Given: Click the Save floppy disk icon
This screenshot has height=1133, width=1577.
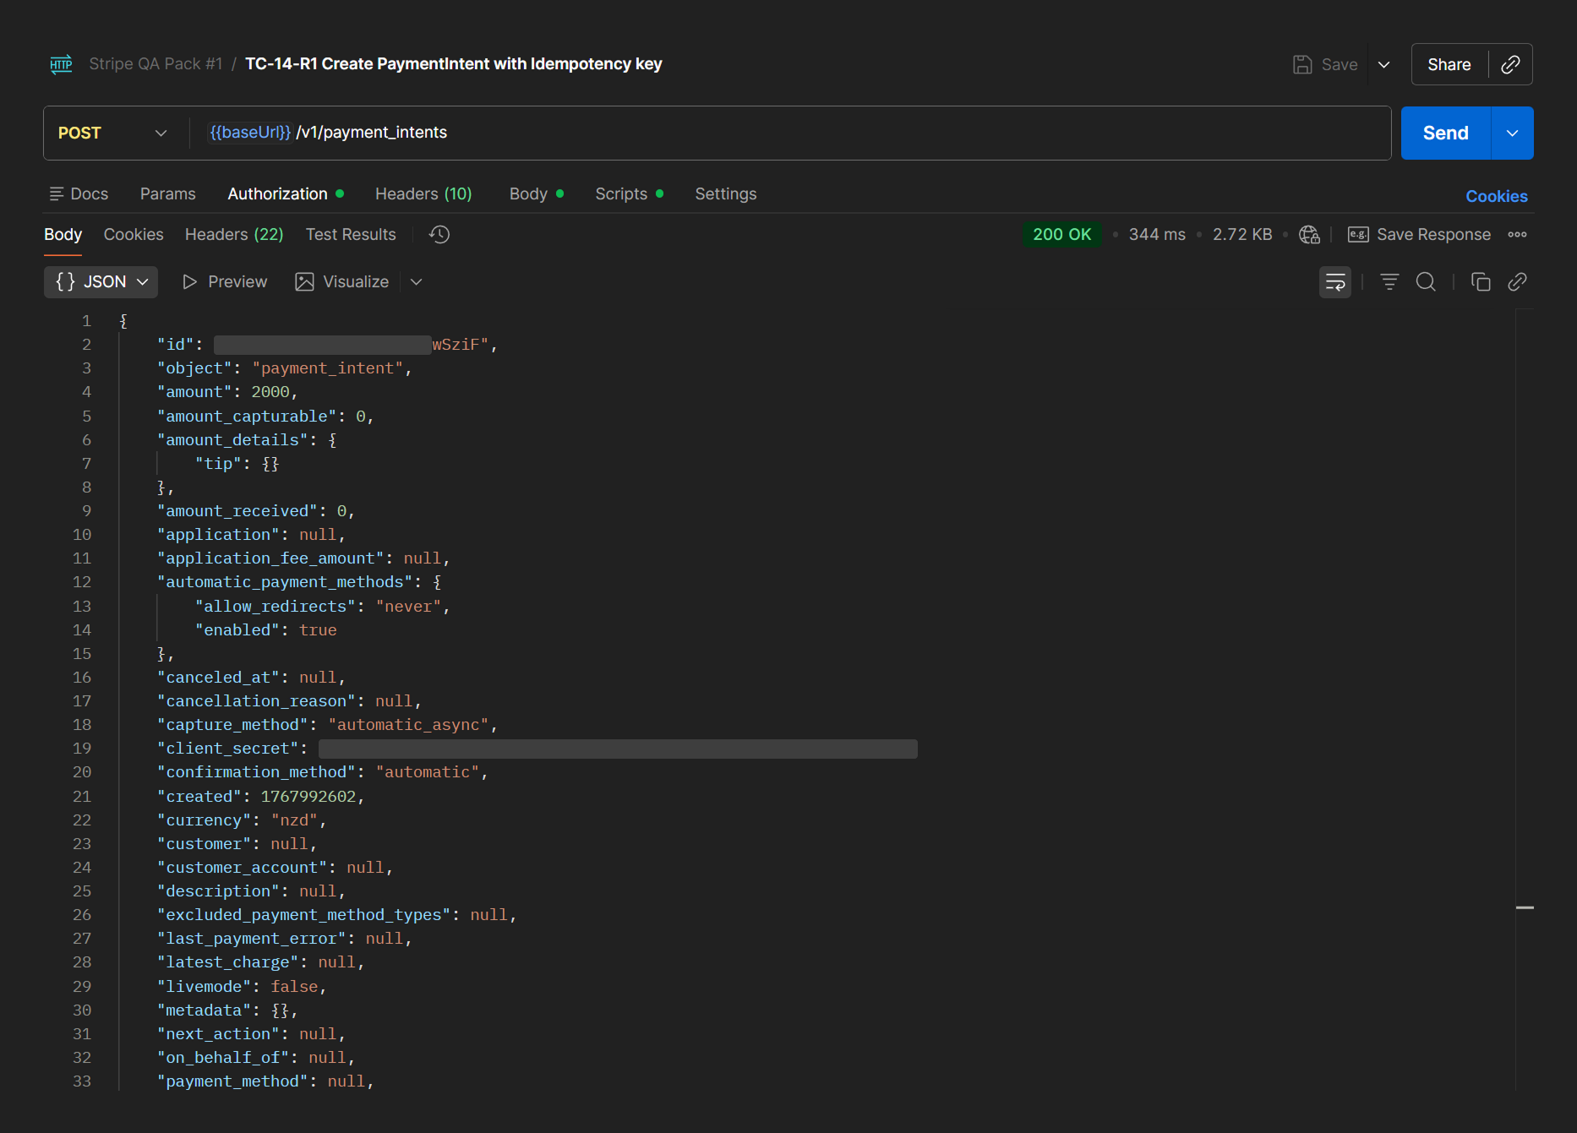Looking at the screenshot, I should [x=1302, y=64].
